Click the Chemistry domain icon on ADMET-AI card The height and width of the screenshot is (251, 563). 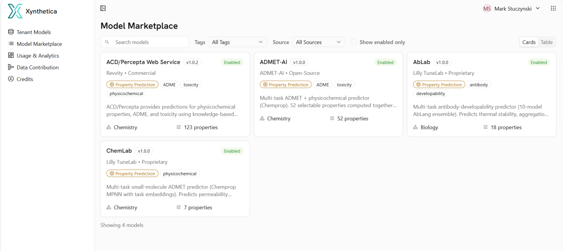pyautogui.click(x=262, y=118)
